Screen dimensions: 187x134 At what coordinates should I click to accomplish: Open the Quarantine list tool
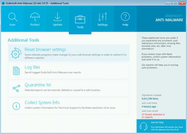(69, 88)
